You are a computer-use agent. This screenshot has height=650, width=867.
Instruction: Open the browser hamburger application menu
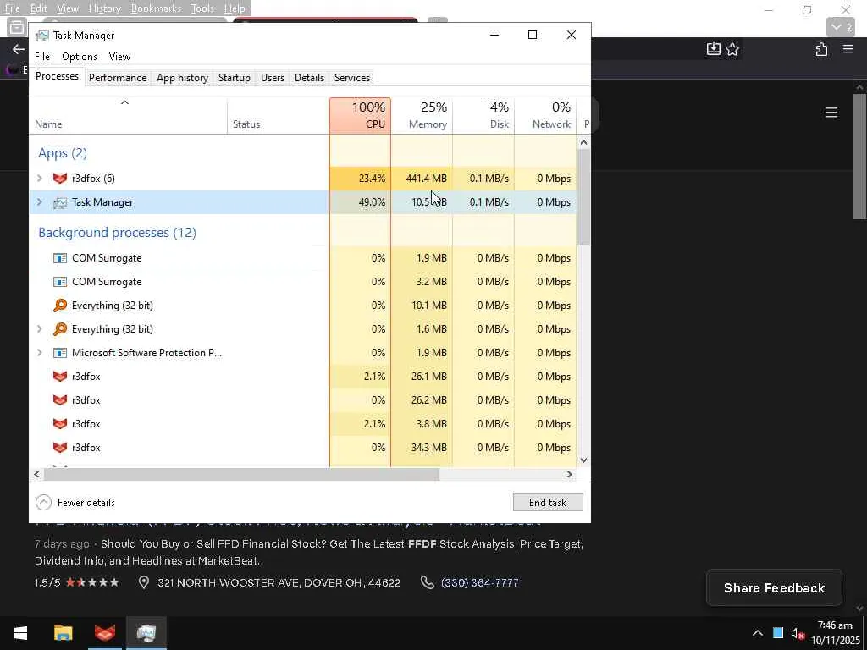[848, 49]
